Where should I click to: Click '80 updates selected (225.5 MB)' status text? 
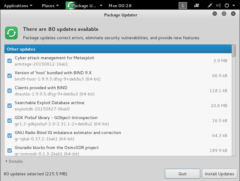coord(36,174)
